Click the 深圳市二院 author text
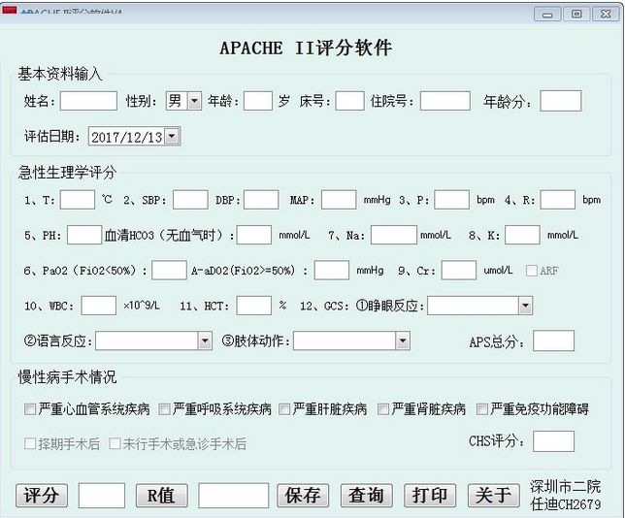625x518 pixels. tap(565, 487)
